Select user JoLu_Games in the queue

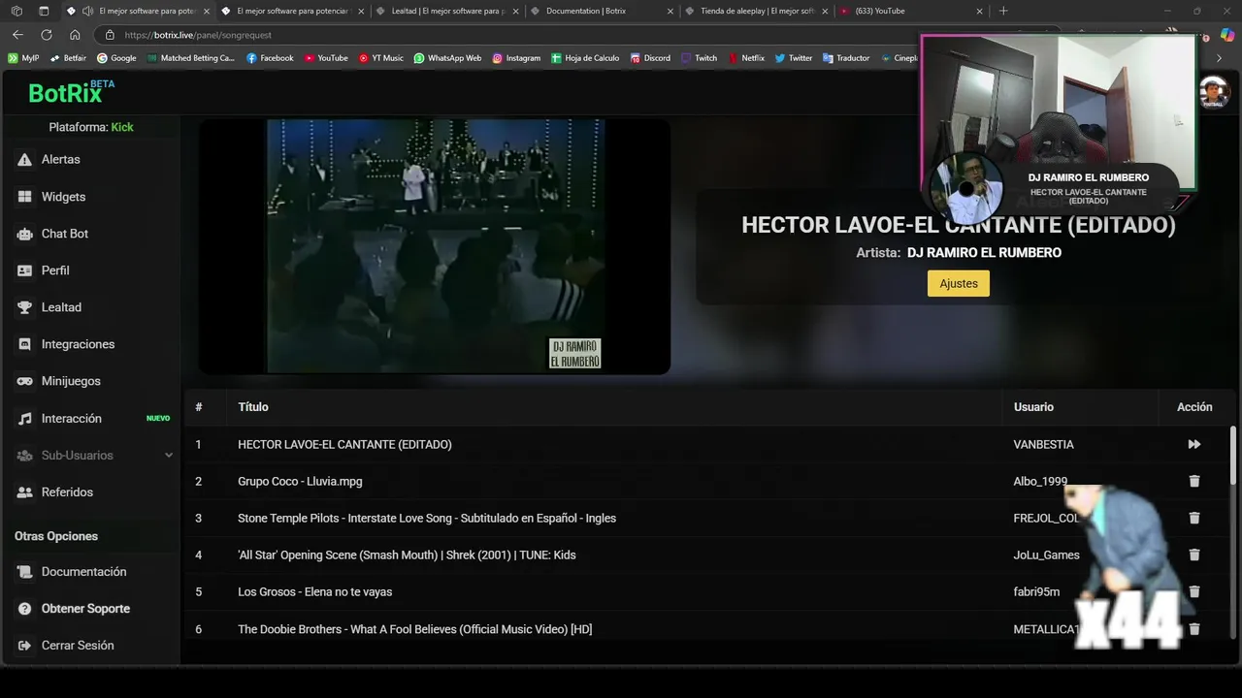click(1046, 555)
